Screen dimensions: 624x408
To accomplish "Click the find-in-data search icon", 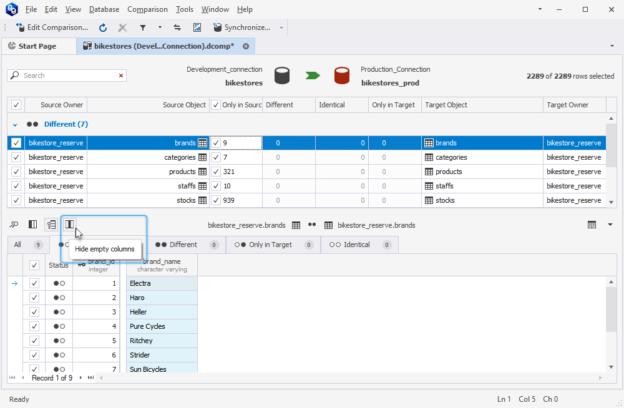I will coord(14,225).
